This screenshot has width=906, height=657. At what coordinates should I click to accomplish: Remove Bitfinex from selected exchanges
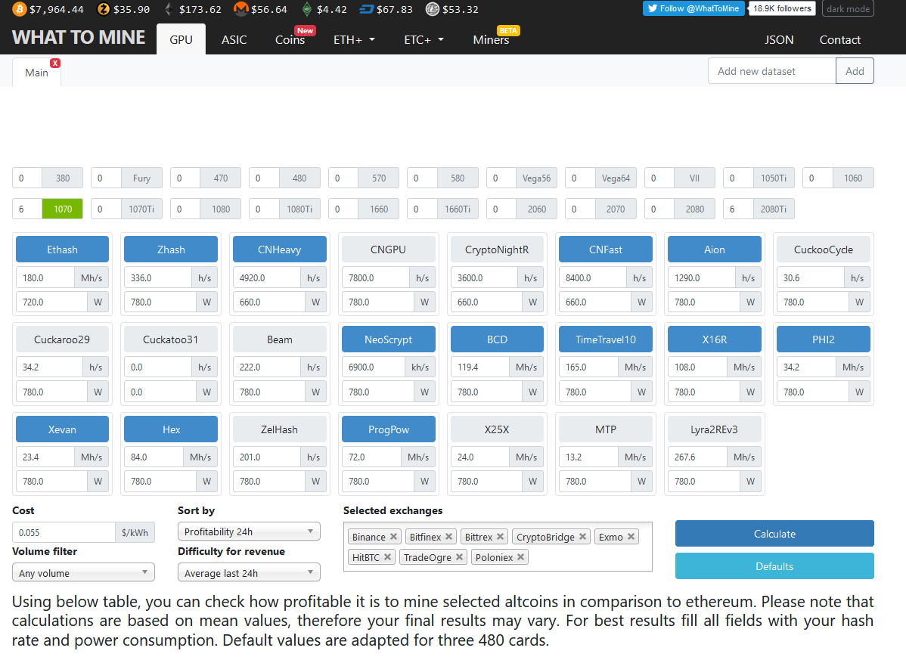click(x=448, y=537)
